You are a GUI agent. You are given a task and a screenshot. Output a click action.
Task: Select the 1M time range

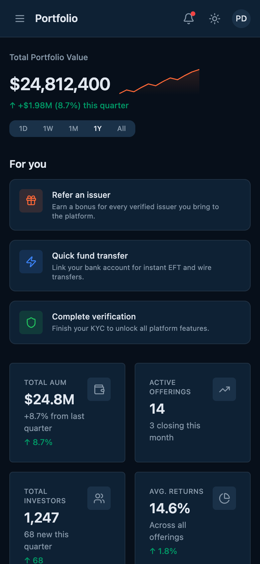pyautogui.click(x=73, y=128)
